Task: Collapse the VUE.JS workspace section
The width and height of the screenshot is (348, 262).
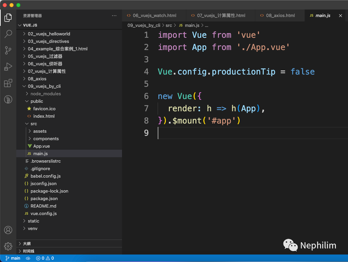Action: (69, 25)
